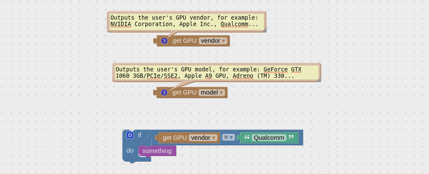Open model dropdown on the GPU block
Viewport: 429px width, 174px height.
point(212,92)
